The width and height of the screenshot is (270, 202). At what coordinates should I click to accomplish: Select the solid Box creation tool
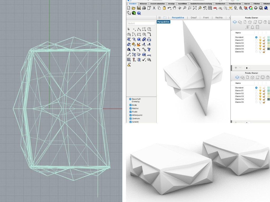coord(139,40)
